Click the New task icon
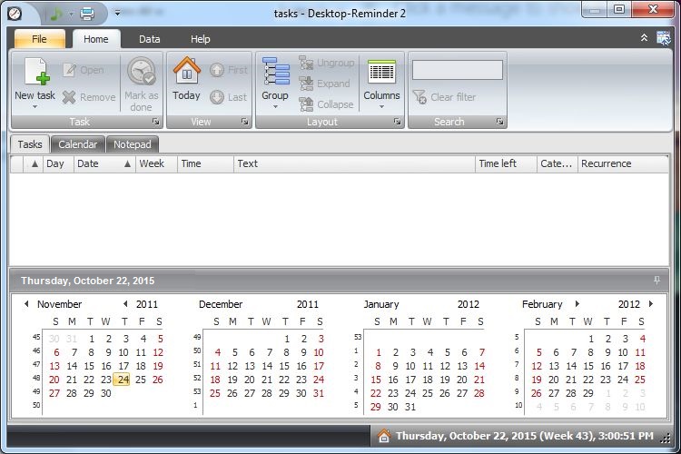The height and width of the screenshot is (454, 681). [x=36, y=72]
